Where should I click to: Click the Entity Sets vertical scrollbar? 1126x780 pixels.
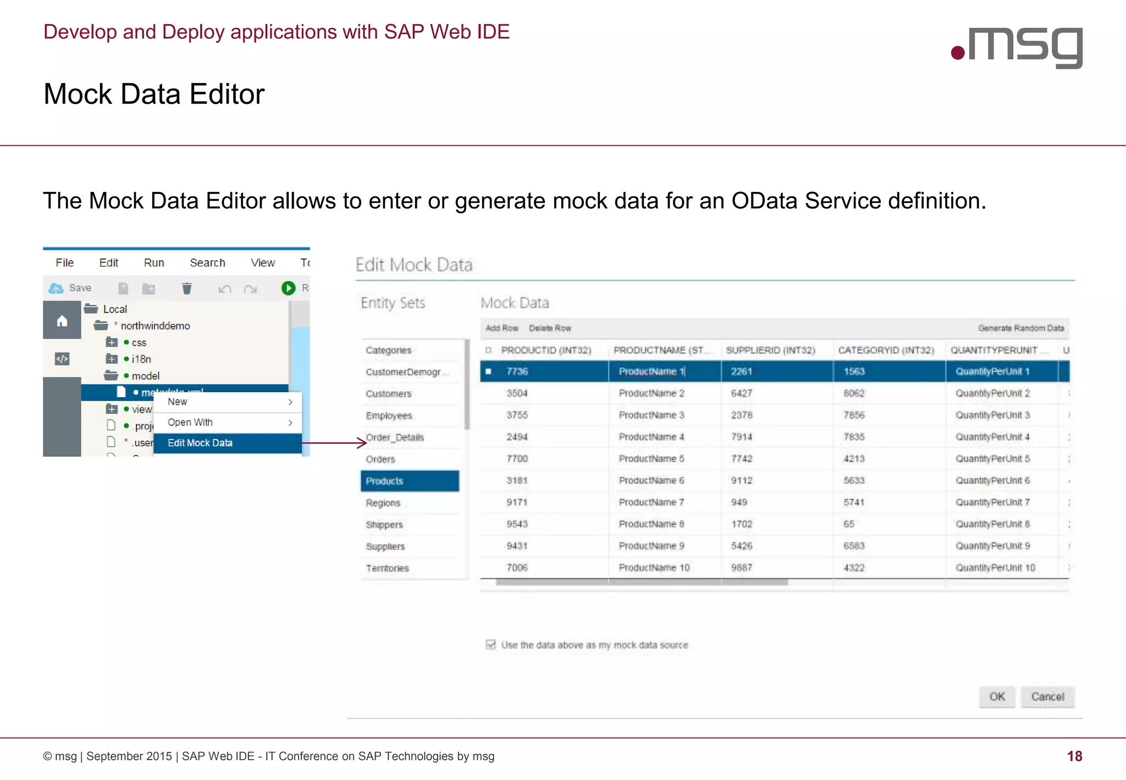[x=467, y=384]
